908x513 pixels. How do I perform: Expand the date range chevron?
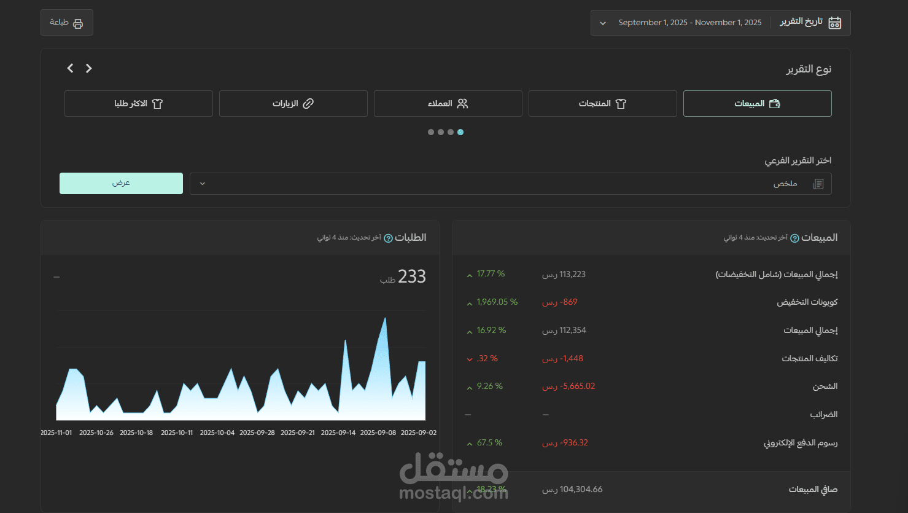603,23
